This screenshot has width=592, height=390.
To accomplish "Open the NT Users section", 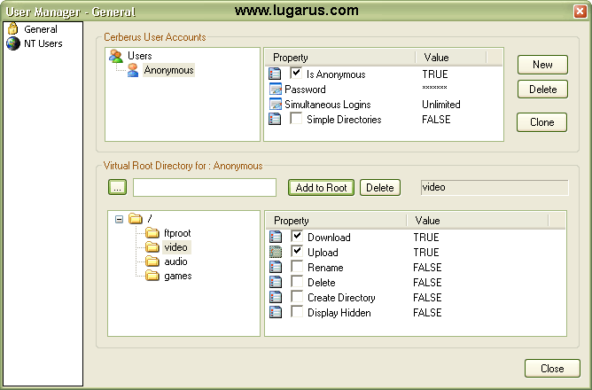I will coord(43,43).
